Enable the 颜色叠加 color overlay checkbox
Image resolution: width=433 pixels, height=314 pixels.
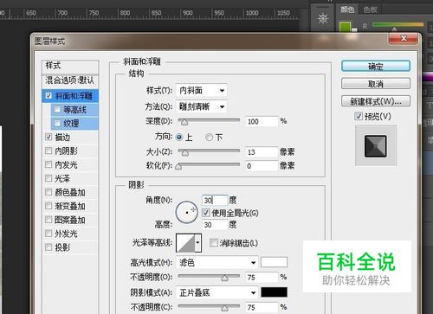[48, 192]
